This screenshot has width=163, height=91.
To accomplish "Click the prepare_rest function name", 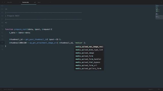I will point(20,29).
